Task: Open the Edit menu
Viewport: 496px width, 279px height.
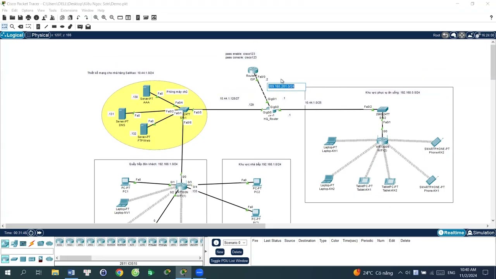Action: (14, 10)
